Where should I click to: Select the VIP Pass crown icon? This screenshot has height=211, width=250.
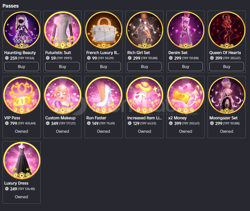22,95
